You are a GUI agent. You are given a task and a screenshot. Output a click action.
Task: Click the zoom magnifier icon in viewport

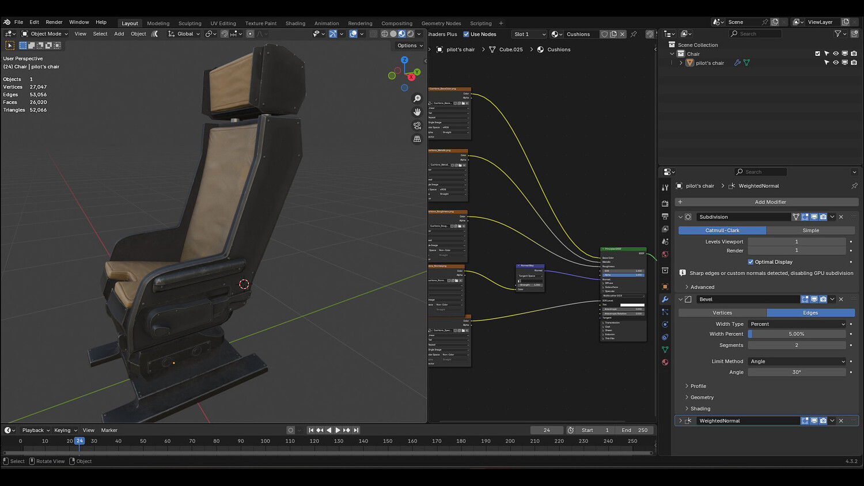coord(417,98)
